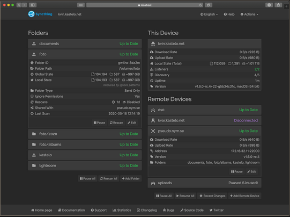Click the Syncthing logo icon
Viewport: 290px width, 217px height.
click(x=31, y=14)
